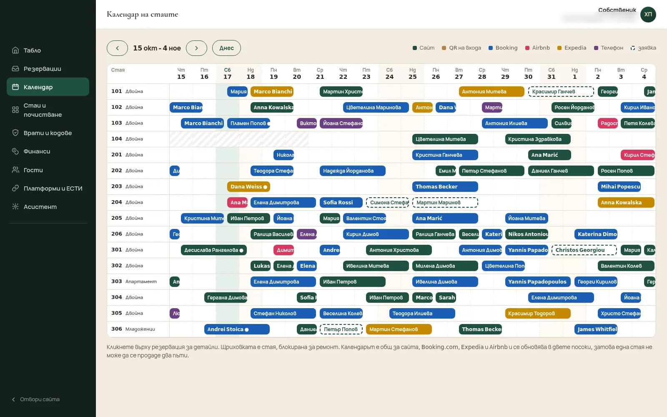This screenshot has height=417, width=667.
Task: Open Anna Kowalska reservation in room 204
Action: pos(626,203)
